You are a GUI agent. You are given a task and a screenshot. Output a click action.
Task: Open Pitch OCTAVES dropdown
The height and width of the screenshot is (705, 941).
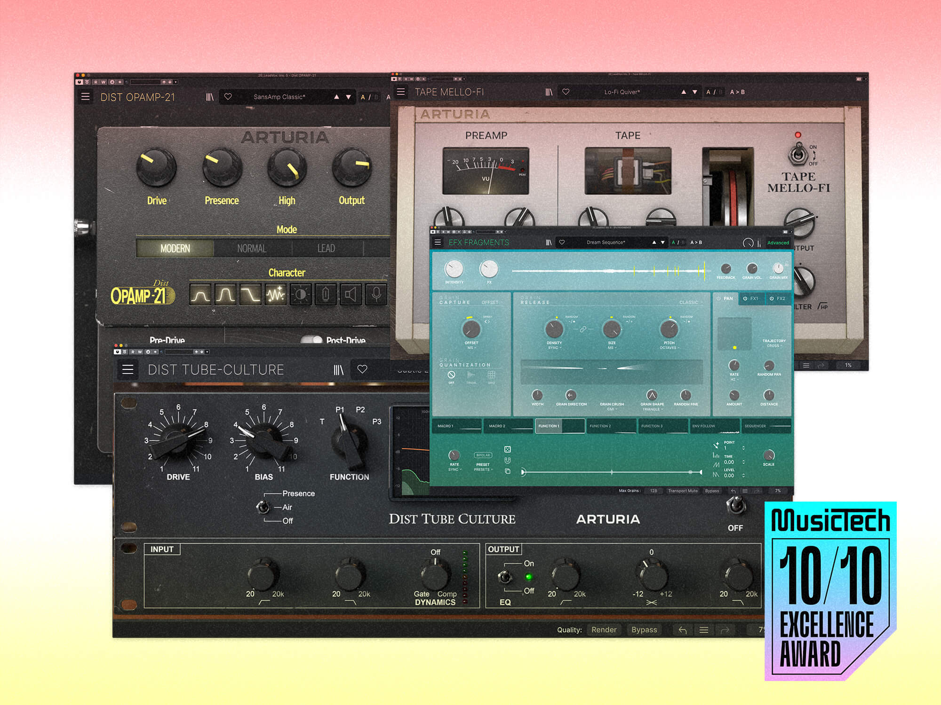click(669, 348)
